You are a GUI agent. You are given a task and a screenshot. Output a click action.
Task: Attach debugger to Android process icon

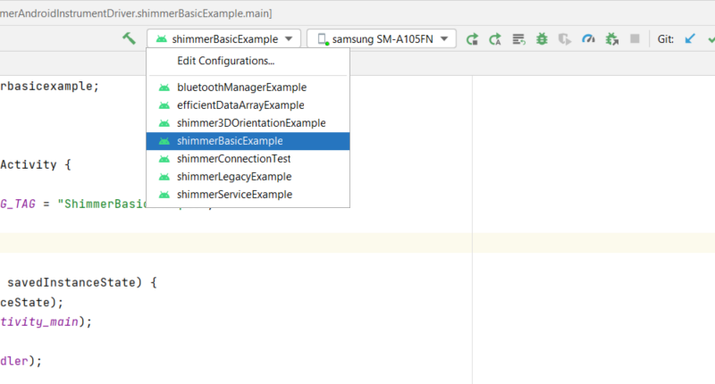tap(611, 39)
